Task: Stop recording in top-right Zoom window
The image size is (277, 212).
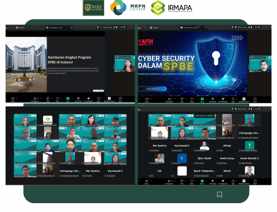Action: pos(252,27)
